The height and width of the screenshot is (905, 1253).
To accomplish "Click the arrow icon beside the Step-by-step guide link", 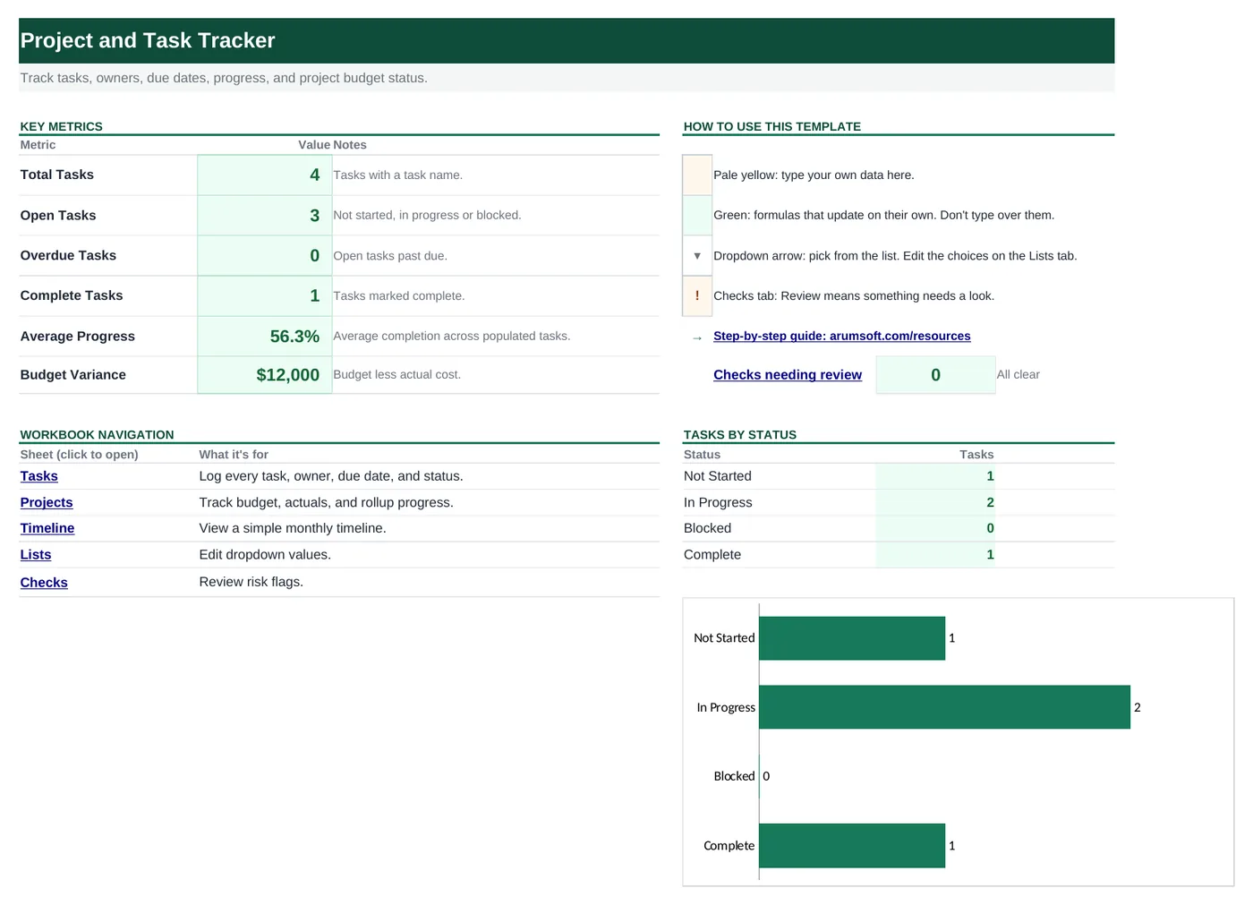I will point(697,337).
